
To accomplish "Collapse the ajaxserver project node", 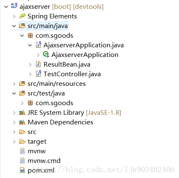I will [x=6, y=7].
